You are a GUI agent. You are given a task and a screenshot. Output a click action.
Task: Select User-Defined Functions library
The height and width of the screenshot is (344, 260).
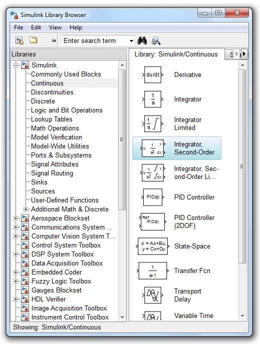point(65,200)
